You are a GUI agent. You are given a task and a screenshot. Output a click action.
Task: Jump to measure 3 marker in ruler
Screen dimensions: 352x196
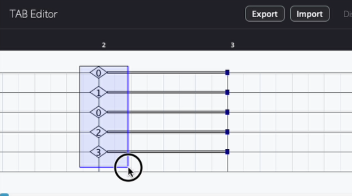point(232,45)
